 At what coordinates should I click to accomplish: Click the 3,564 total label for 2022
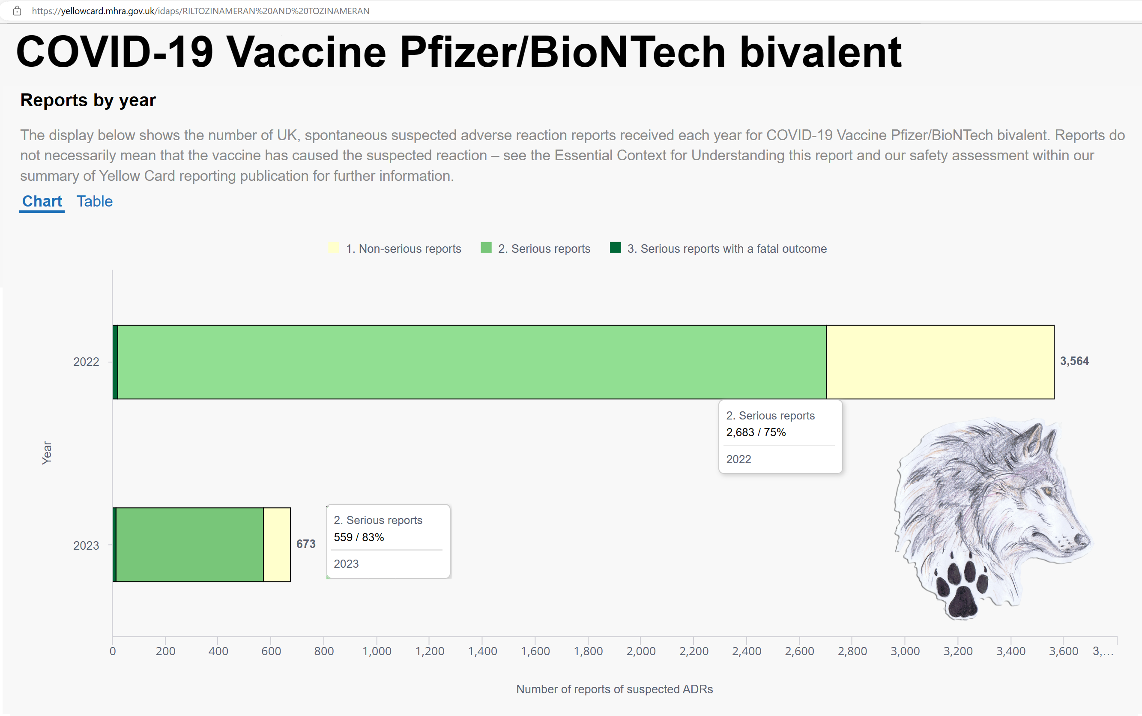[1074, 361]
